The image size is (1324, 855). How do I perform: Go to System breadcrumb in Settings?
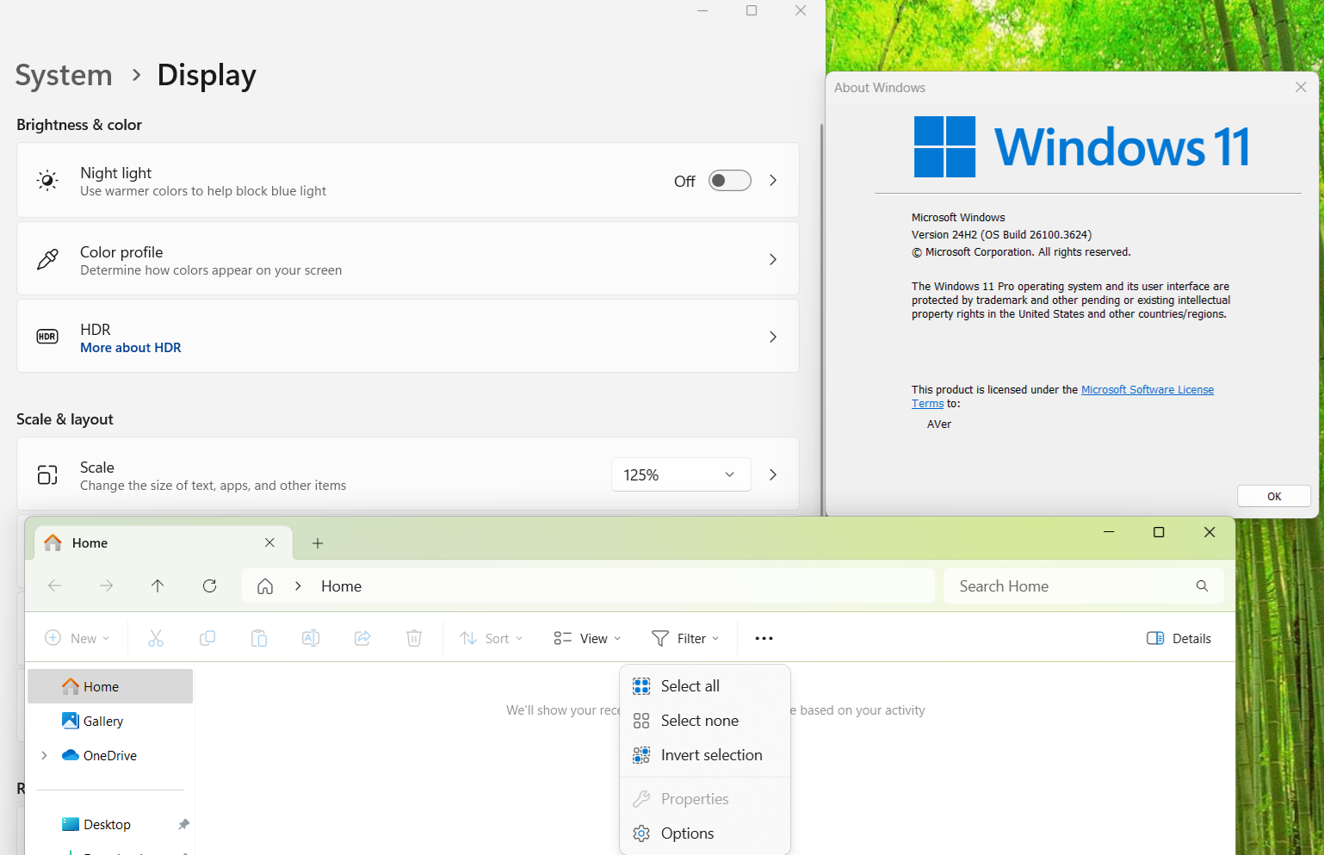pos(64,75)
